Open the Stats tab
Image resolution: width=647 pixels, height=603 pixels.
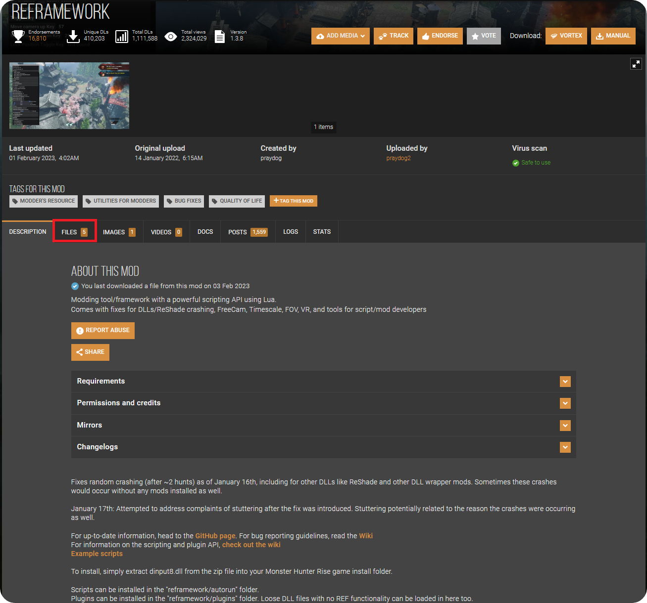coord(322,232)
